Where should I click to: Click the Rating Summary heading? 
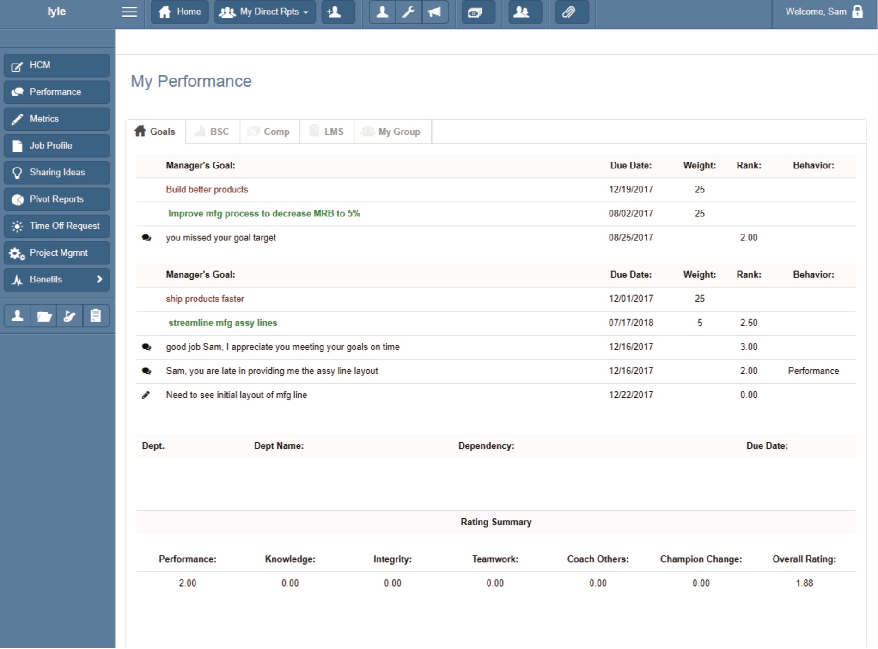pyautogui.click(x=496, y=522)
